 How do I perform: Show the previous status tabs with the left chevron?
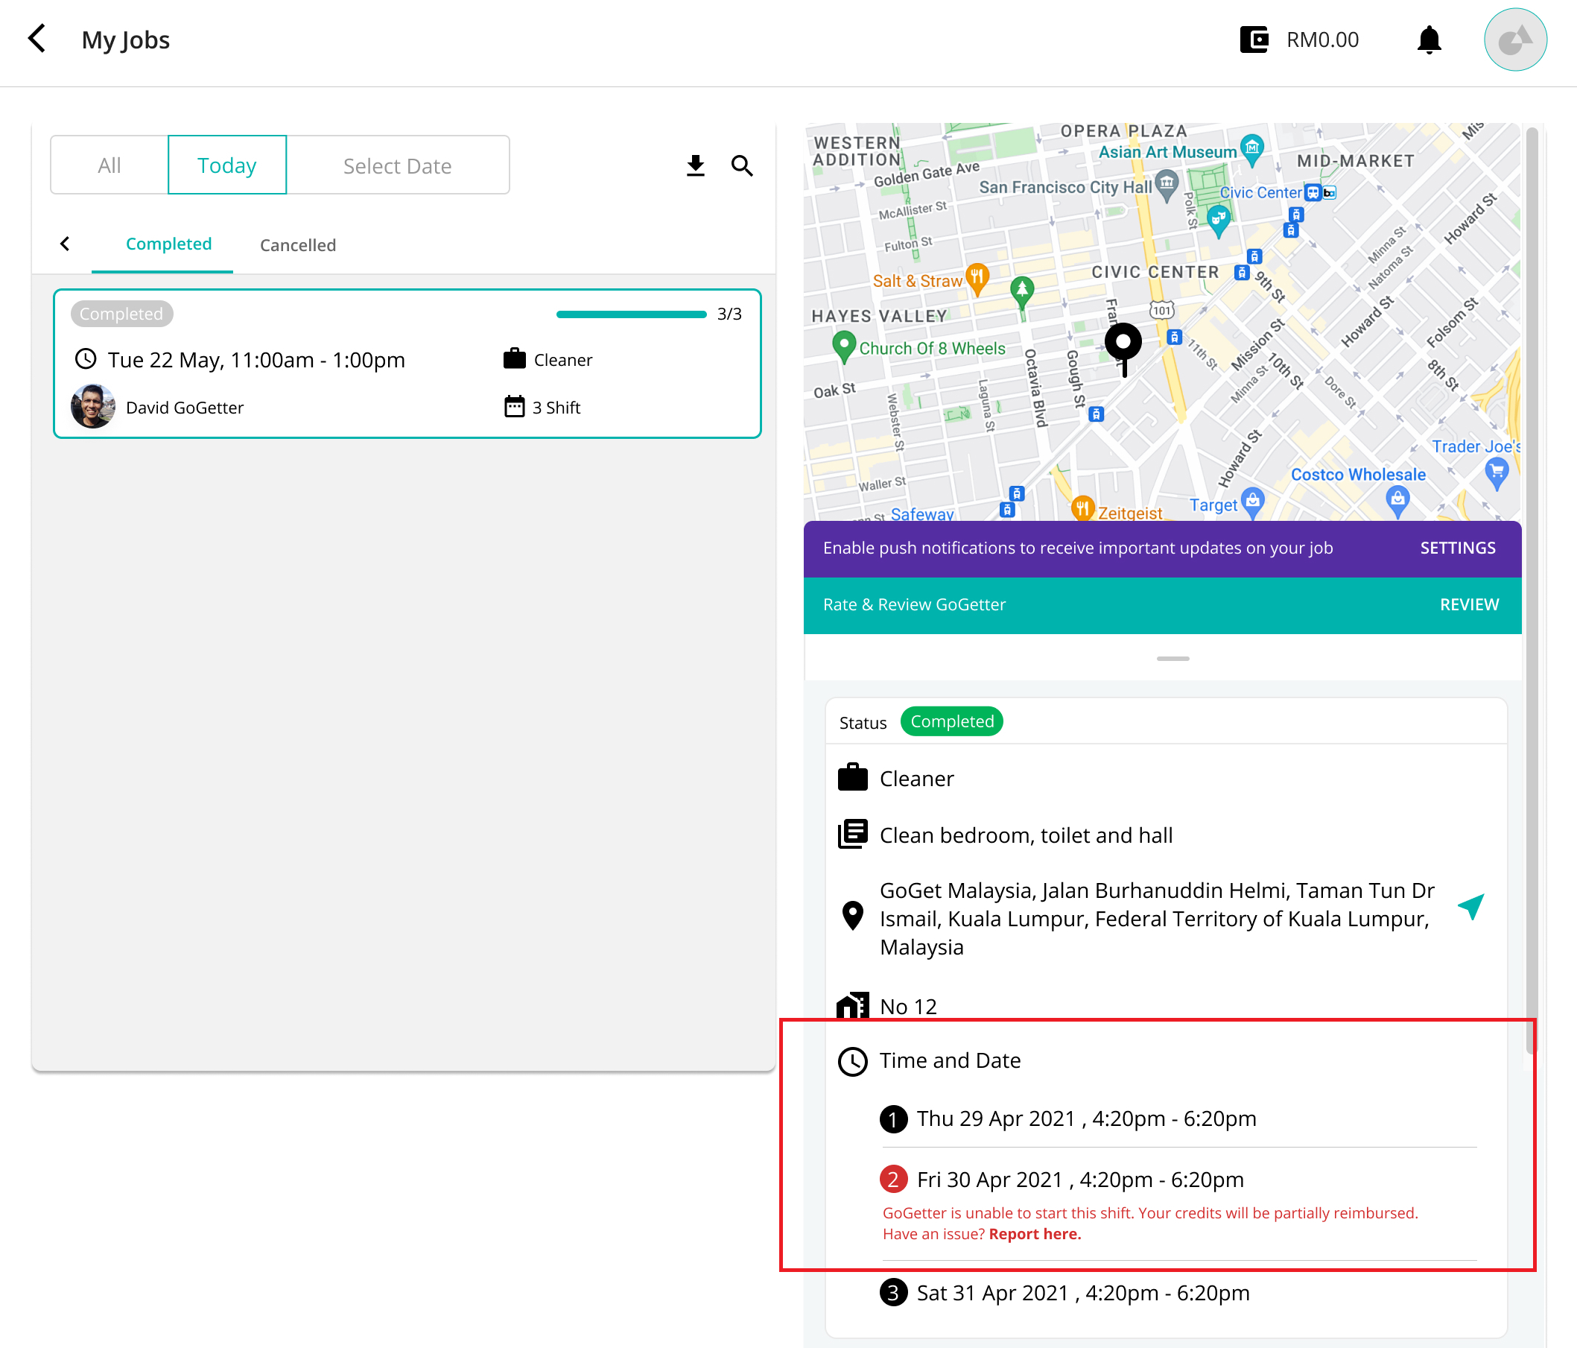coord(65,244)
